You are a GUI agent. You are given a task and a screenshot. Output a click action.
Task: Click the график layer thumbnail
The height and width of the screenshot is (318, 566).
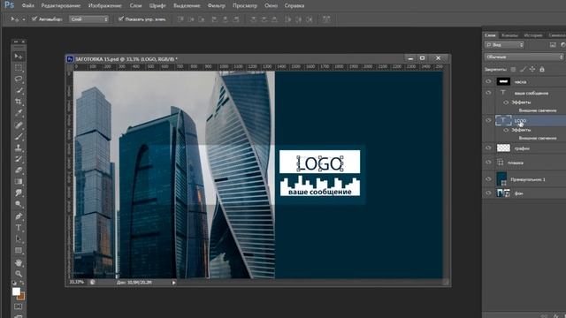coord(503,148)
